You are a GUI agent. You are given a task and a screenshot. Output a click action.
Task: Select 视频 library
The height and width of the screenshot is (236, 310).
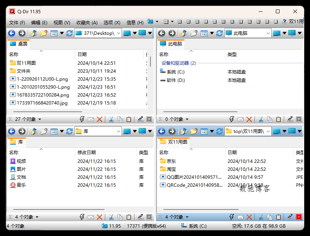[18, 161]
